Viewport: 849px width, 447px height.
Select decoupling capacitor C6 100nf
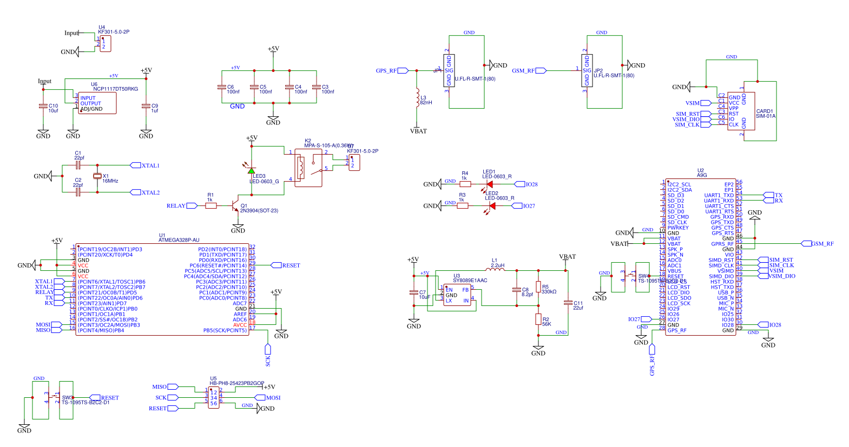(x=221, y=86)
